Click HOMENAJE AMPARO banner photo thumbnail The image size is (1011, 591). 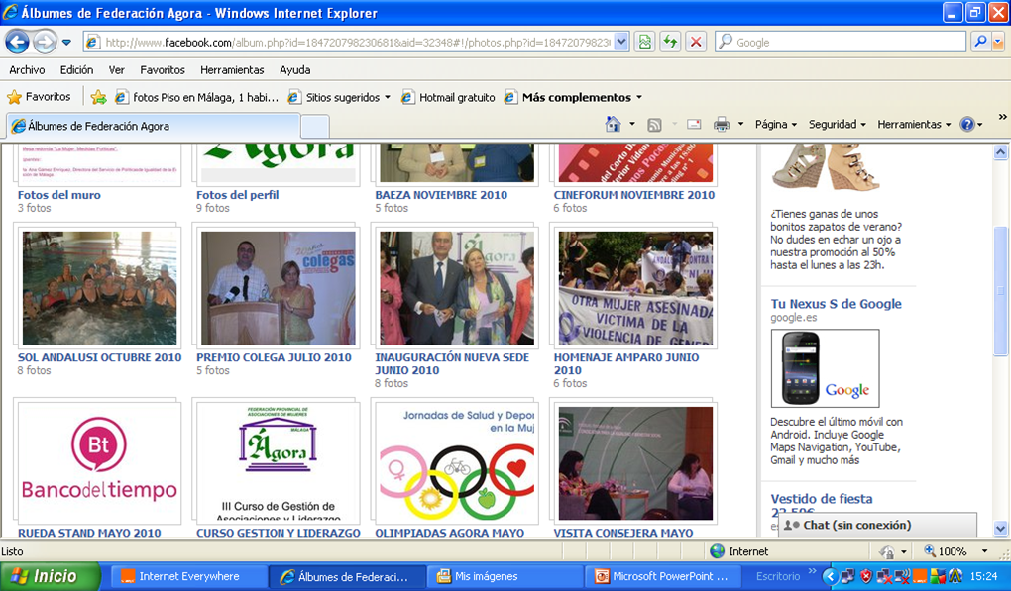click(x=635, y=288)
